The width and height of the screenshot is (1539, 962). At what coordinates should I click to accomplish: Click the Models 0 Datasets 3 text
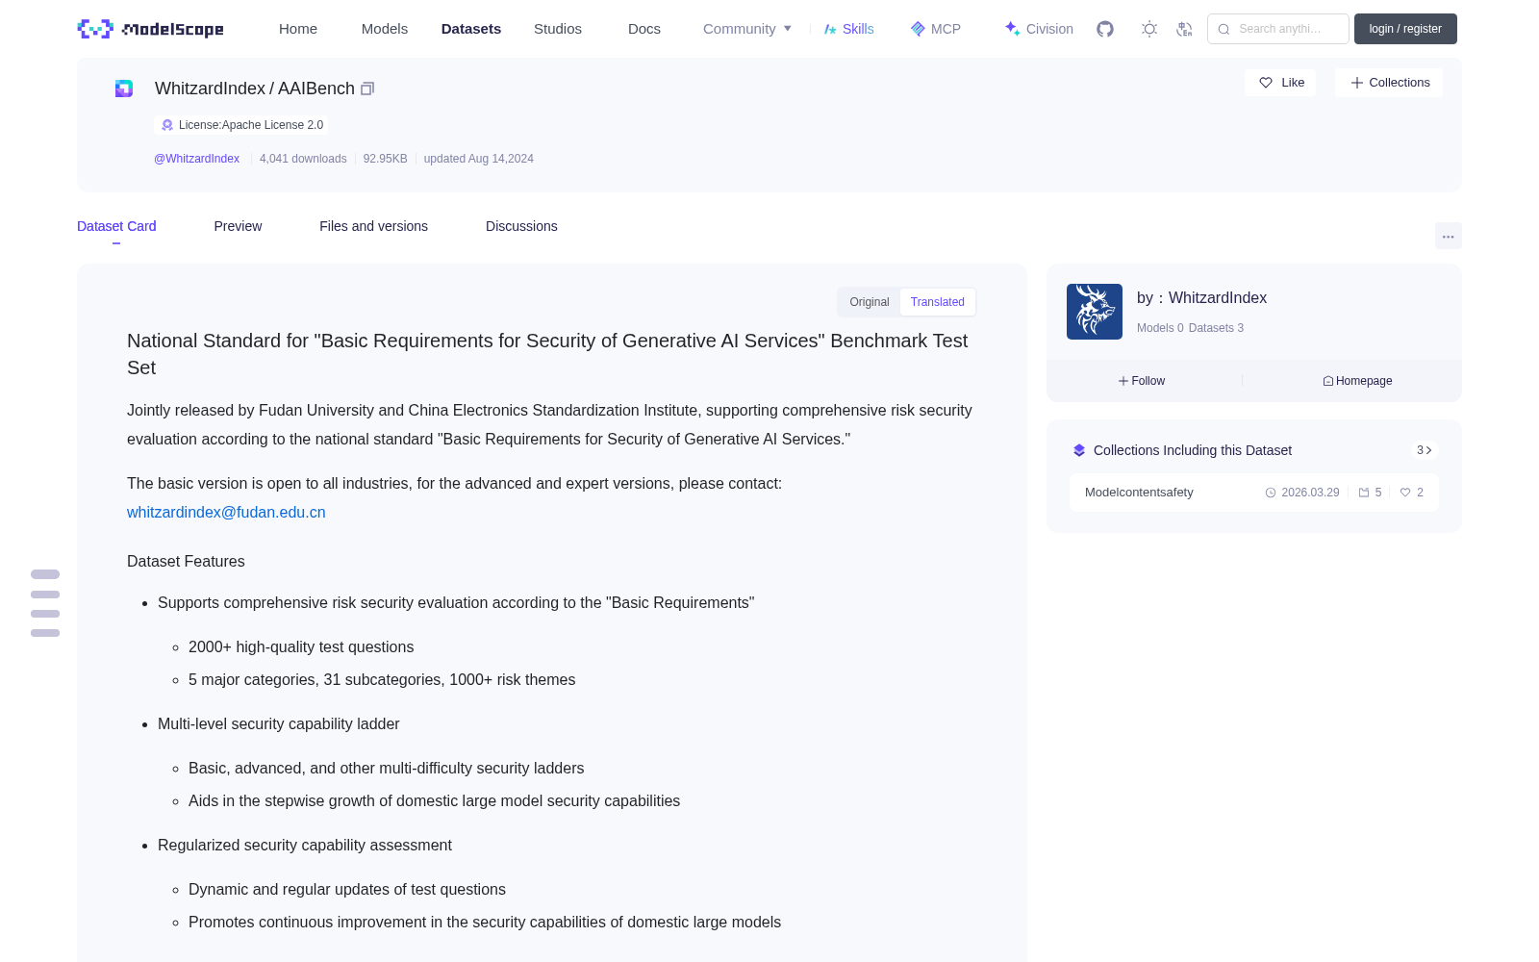click(1190, 328)
